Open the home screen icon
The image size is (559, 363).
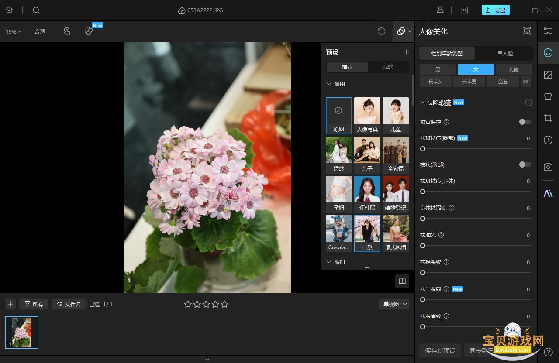click(9, 10)
